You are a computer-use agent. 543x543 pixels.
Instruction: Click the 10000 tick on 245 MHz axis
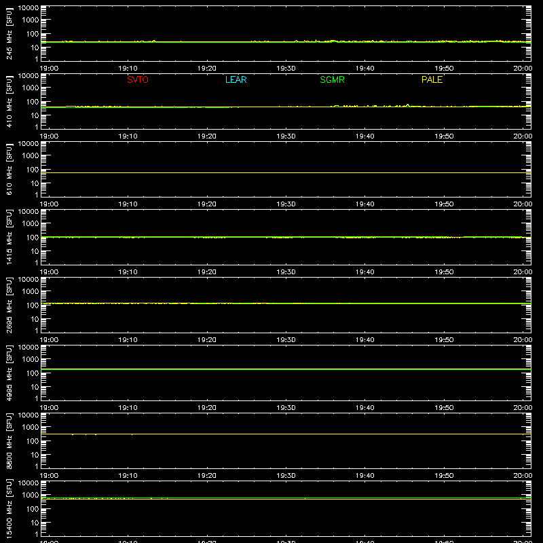(x=29, y=8)
